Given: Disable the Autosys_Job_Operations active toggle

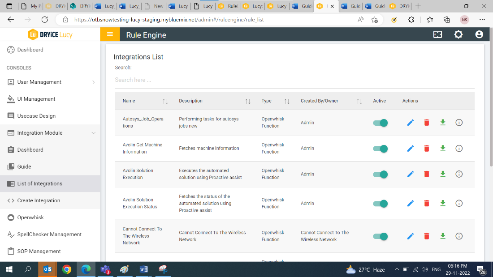Looking at the screenshot, I should [381, 123].
